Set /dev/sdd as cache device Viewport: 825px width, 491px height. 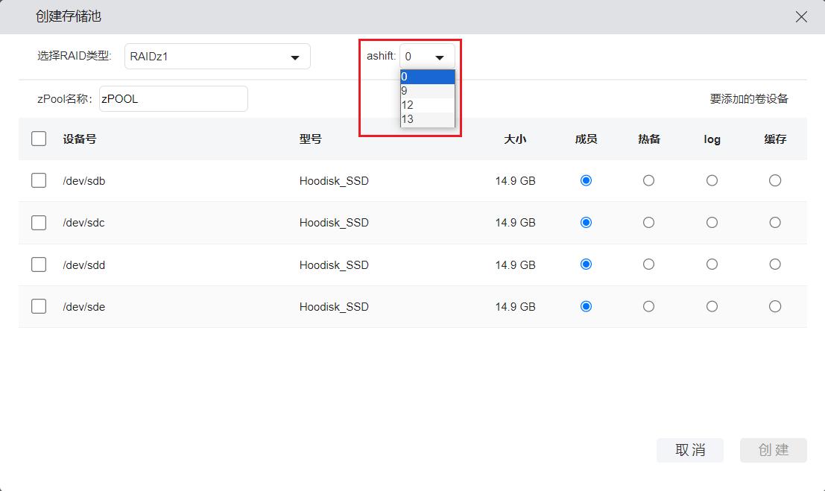pos(775,264)
